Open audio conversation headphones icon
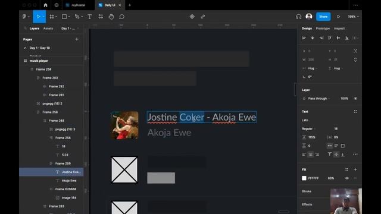This screenshot has width=381, height=214. point(299,17)
